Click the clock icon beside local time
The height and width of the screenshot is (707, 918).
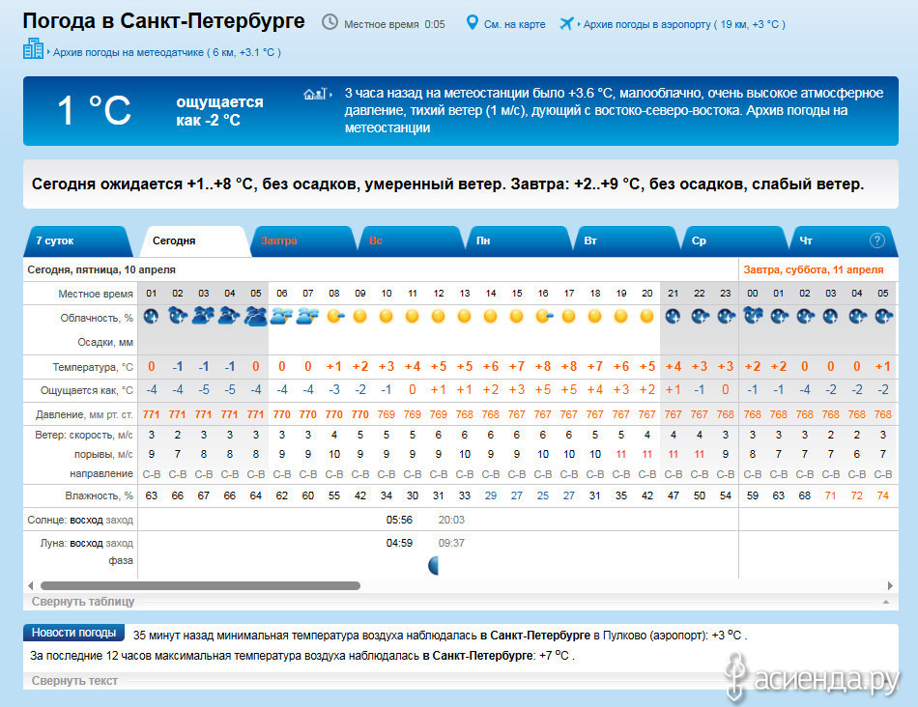330,22
